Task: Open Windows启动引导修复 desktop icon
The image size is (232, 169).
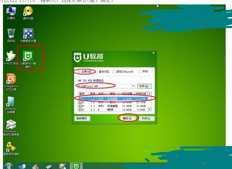Action: click(x=11, y=128)
